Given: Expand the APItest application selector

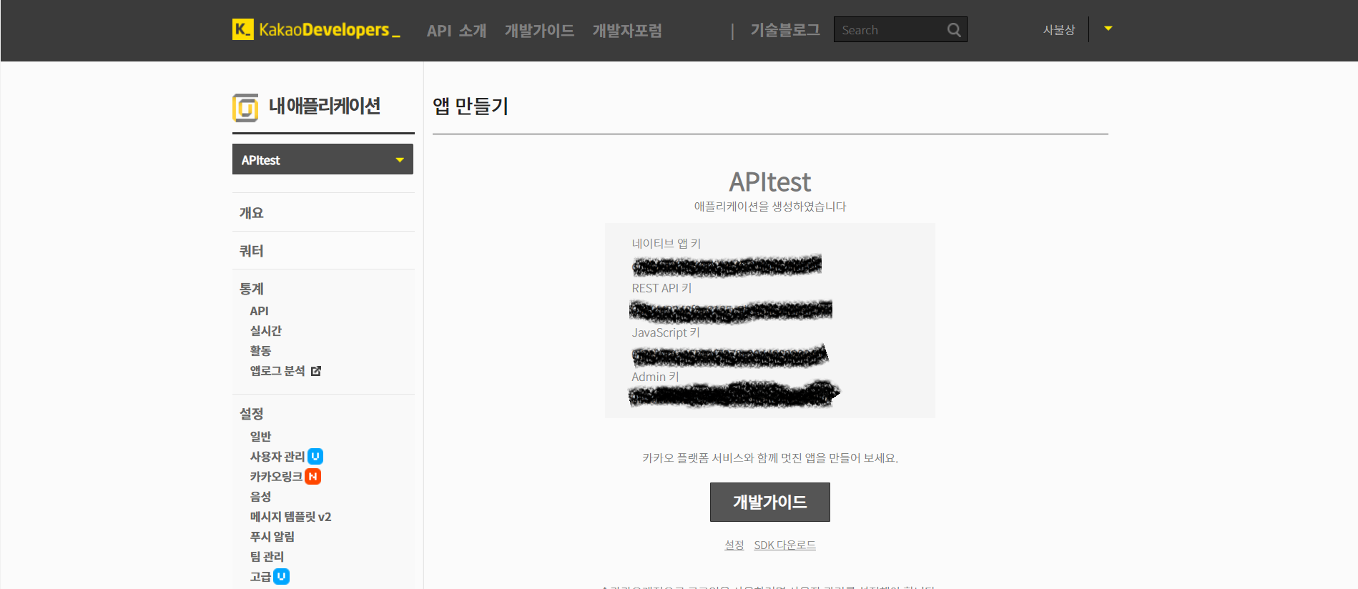Looking at the screenshot, I should click(323, 159).
